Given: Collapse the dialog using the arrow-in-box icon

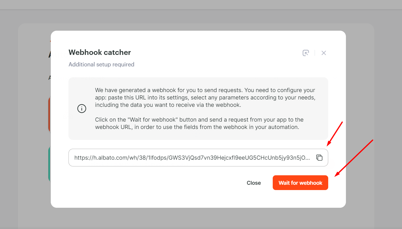Looking at the screenshot, I should [x=306, y=53].
